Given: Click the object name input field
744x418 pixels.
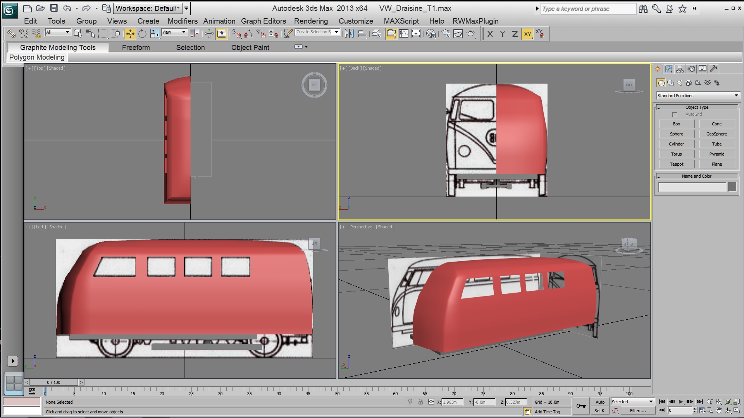Looking at the screenshot, I should (x=692, y=187).
